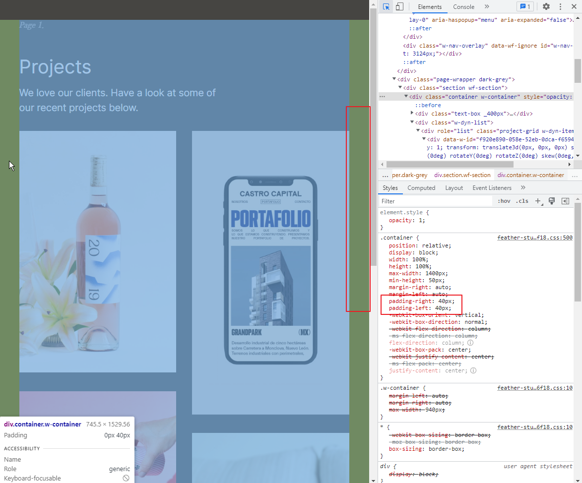Click the Styles pane scroll-up arrow
The width and height of the screenshot is (582, 483).
point(578,199)
